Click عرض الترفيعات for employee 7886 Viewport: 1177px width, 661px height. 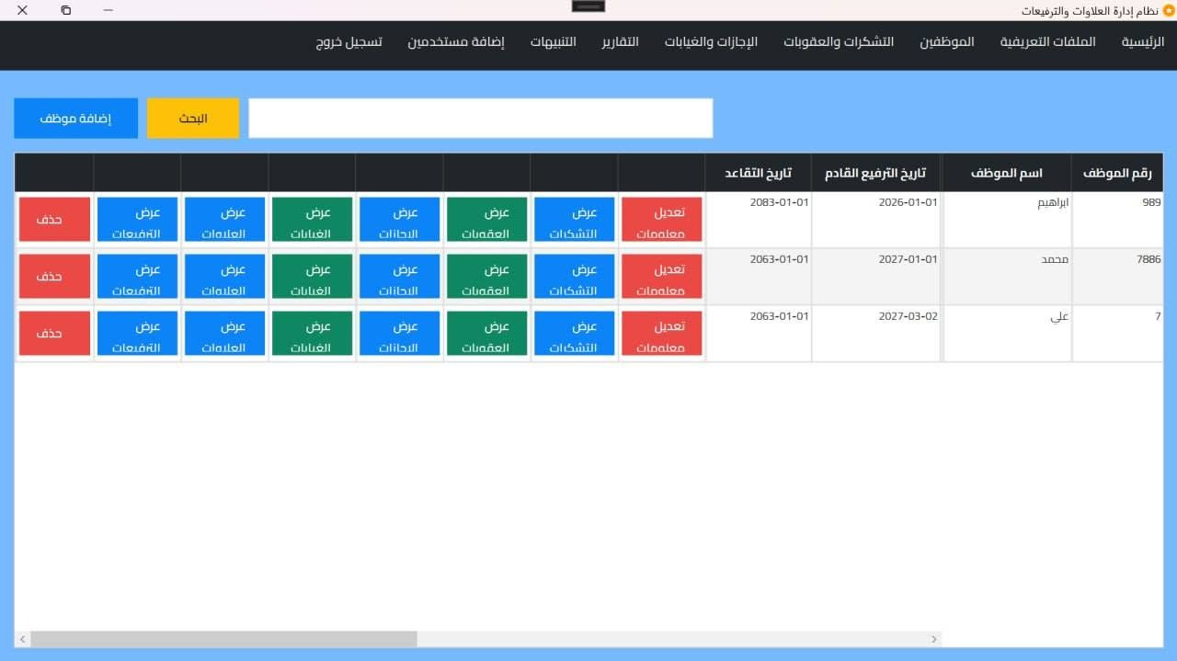click(x=138, y=277)
